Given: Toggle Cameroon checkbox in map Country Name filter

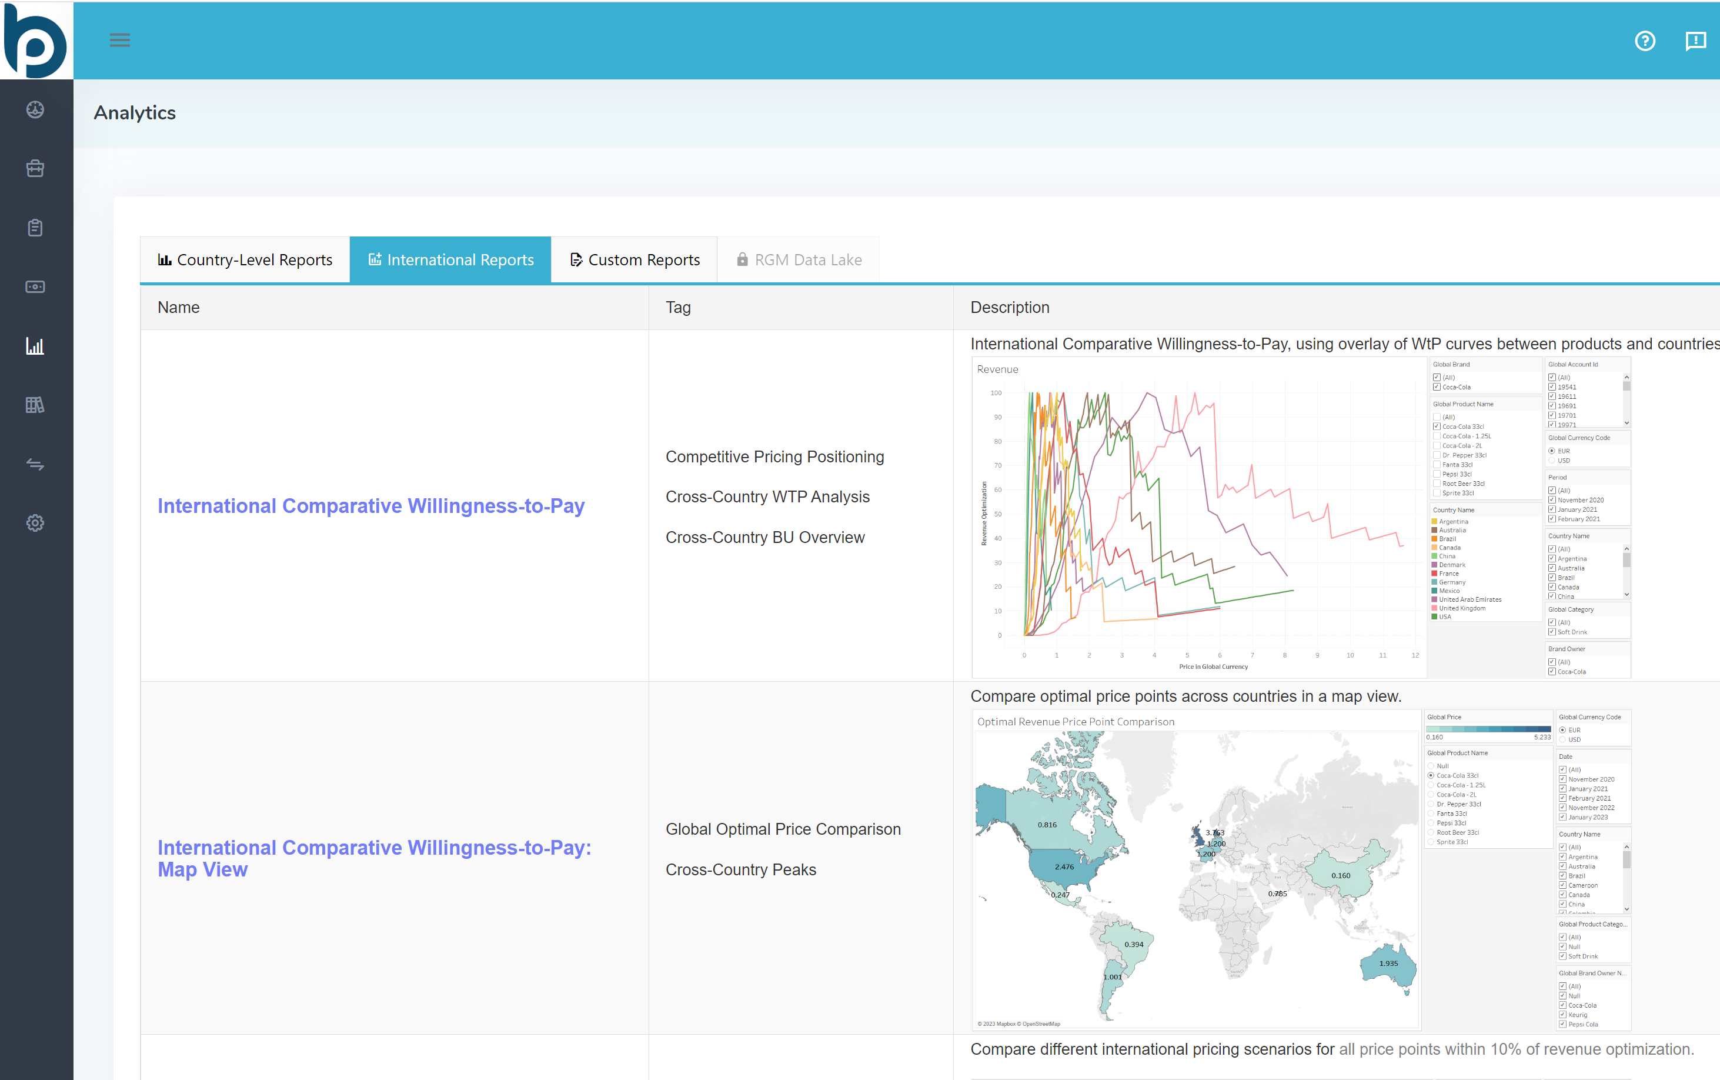Looking at the screenshot, I should (x=1562, y=885).
